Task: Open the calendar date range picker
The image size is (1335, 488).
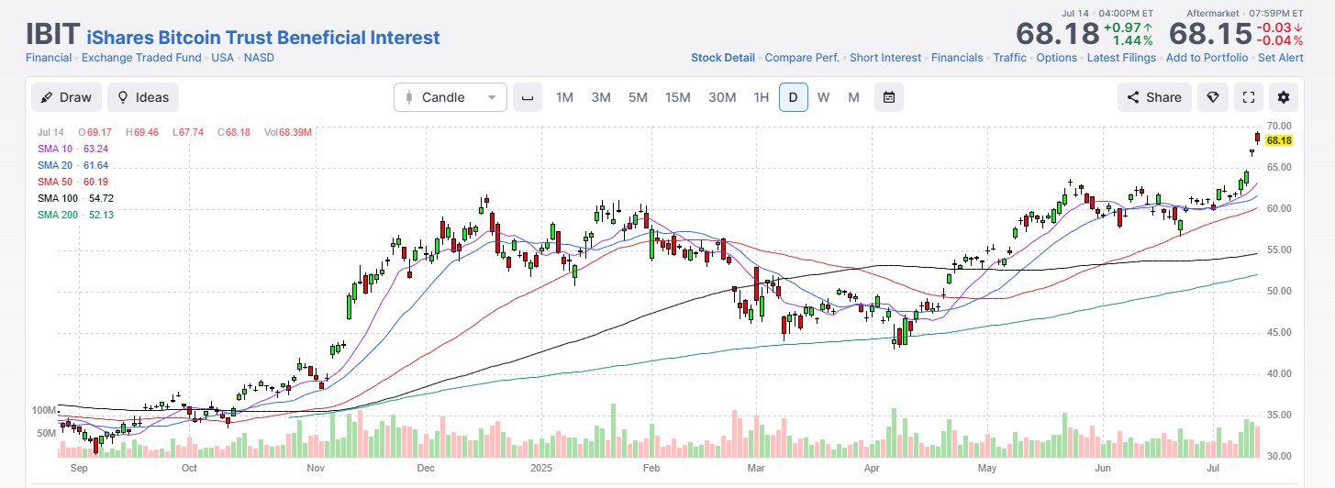Action: click(x=889, y=97)
